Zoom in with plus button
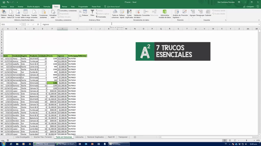Image resolution: width=261 pixels, height=146 pixels. click(x=254, y=140)
